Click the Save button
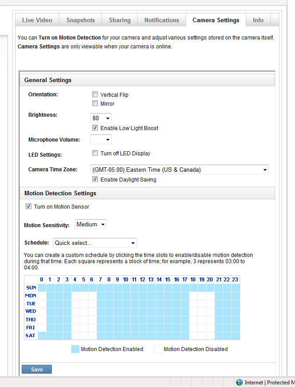This screenshot has width=295, height=387. click(37, 369)
